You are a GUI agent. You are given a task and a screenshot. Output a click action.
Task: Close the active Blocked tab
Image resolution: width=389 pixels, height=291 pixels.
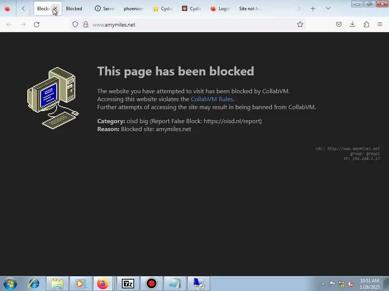tap(55, 9)
